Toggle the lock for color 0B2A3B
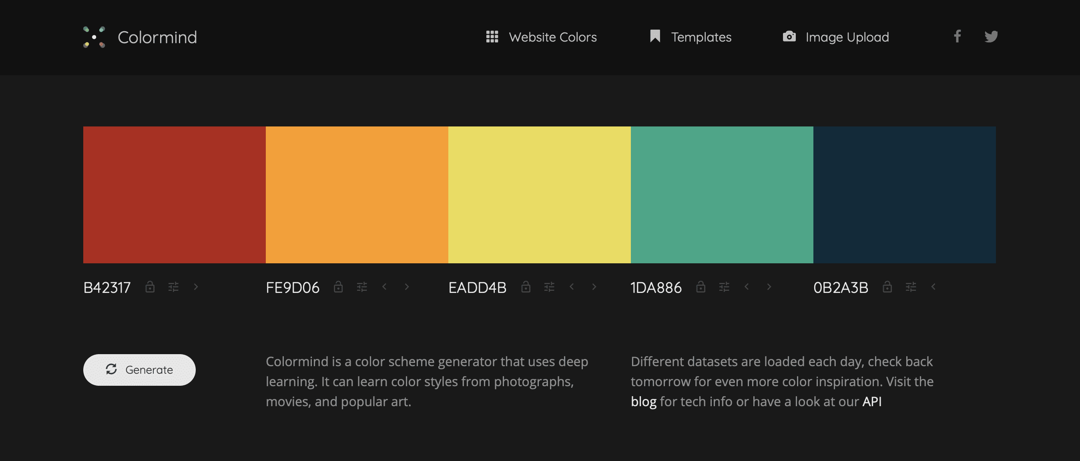Viewport: 1080px width, 461px height. (887, 287)
